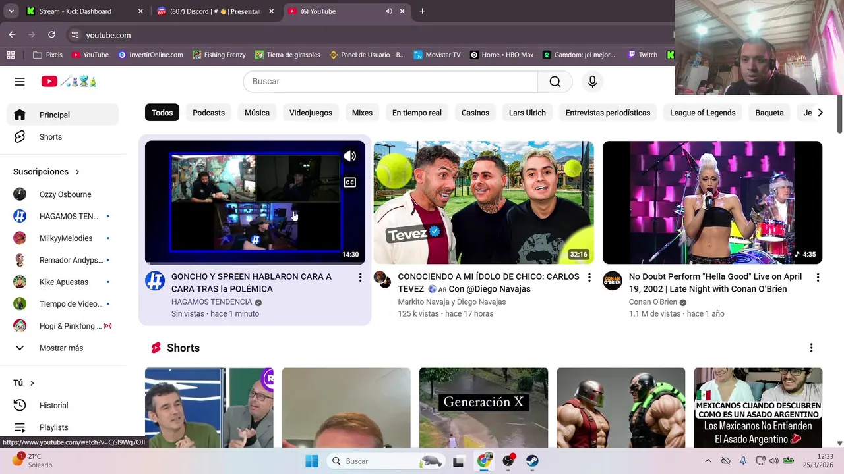Go back in the browser
The height and width of the screenshot is (474, 844).
pos(12,35)
